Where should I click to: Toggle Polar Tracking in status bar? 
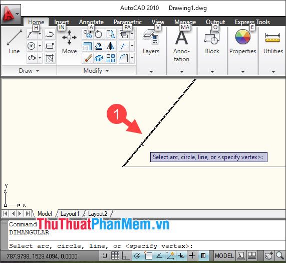137,255
